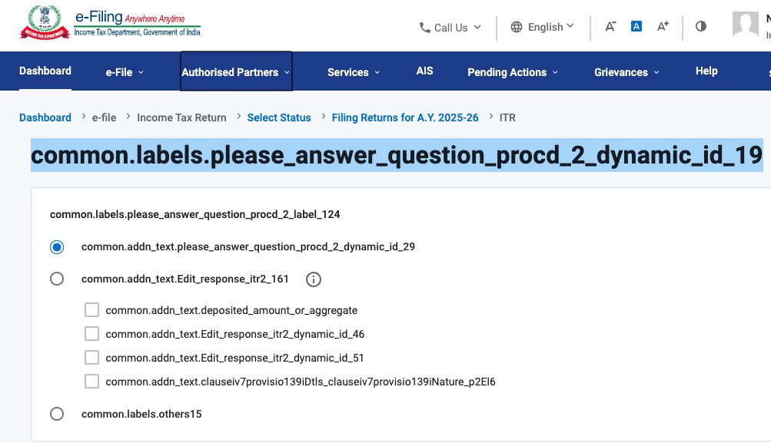
Task: Click the decrease font size icon
Action: point(610,26)
